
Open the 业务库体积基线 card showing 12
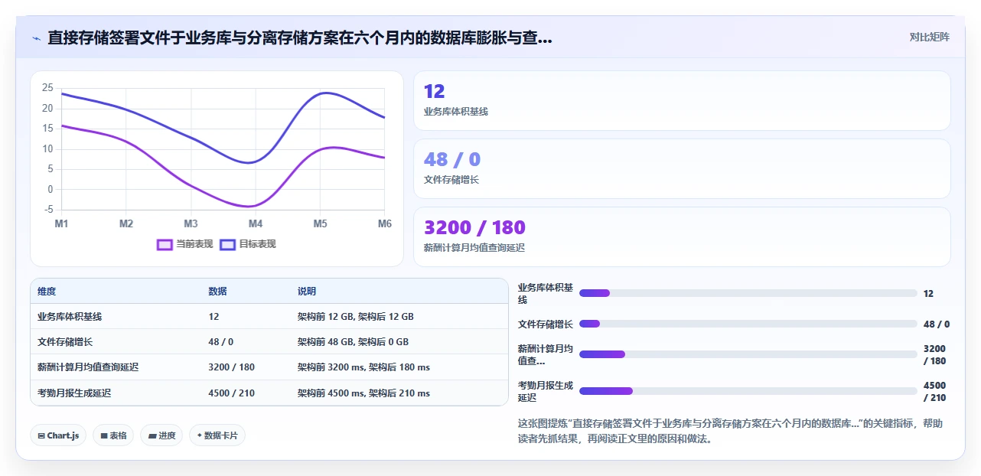682,101
